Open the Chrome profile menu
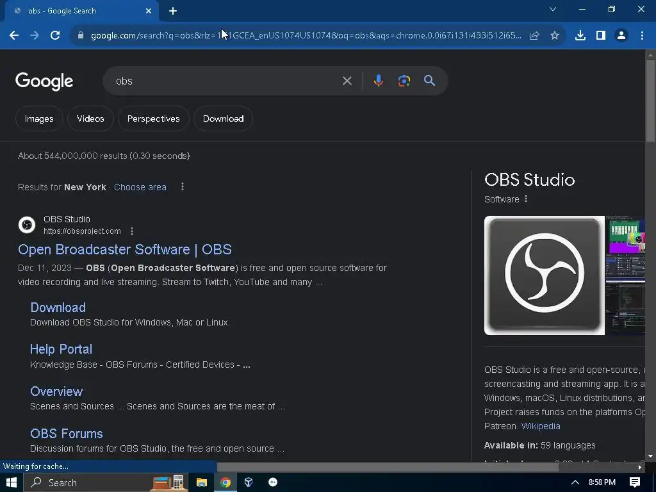The image size is (656, 492). pos(621,36)
